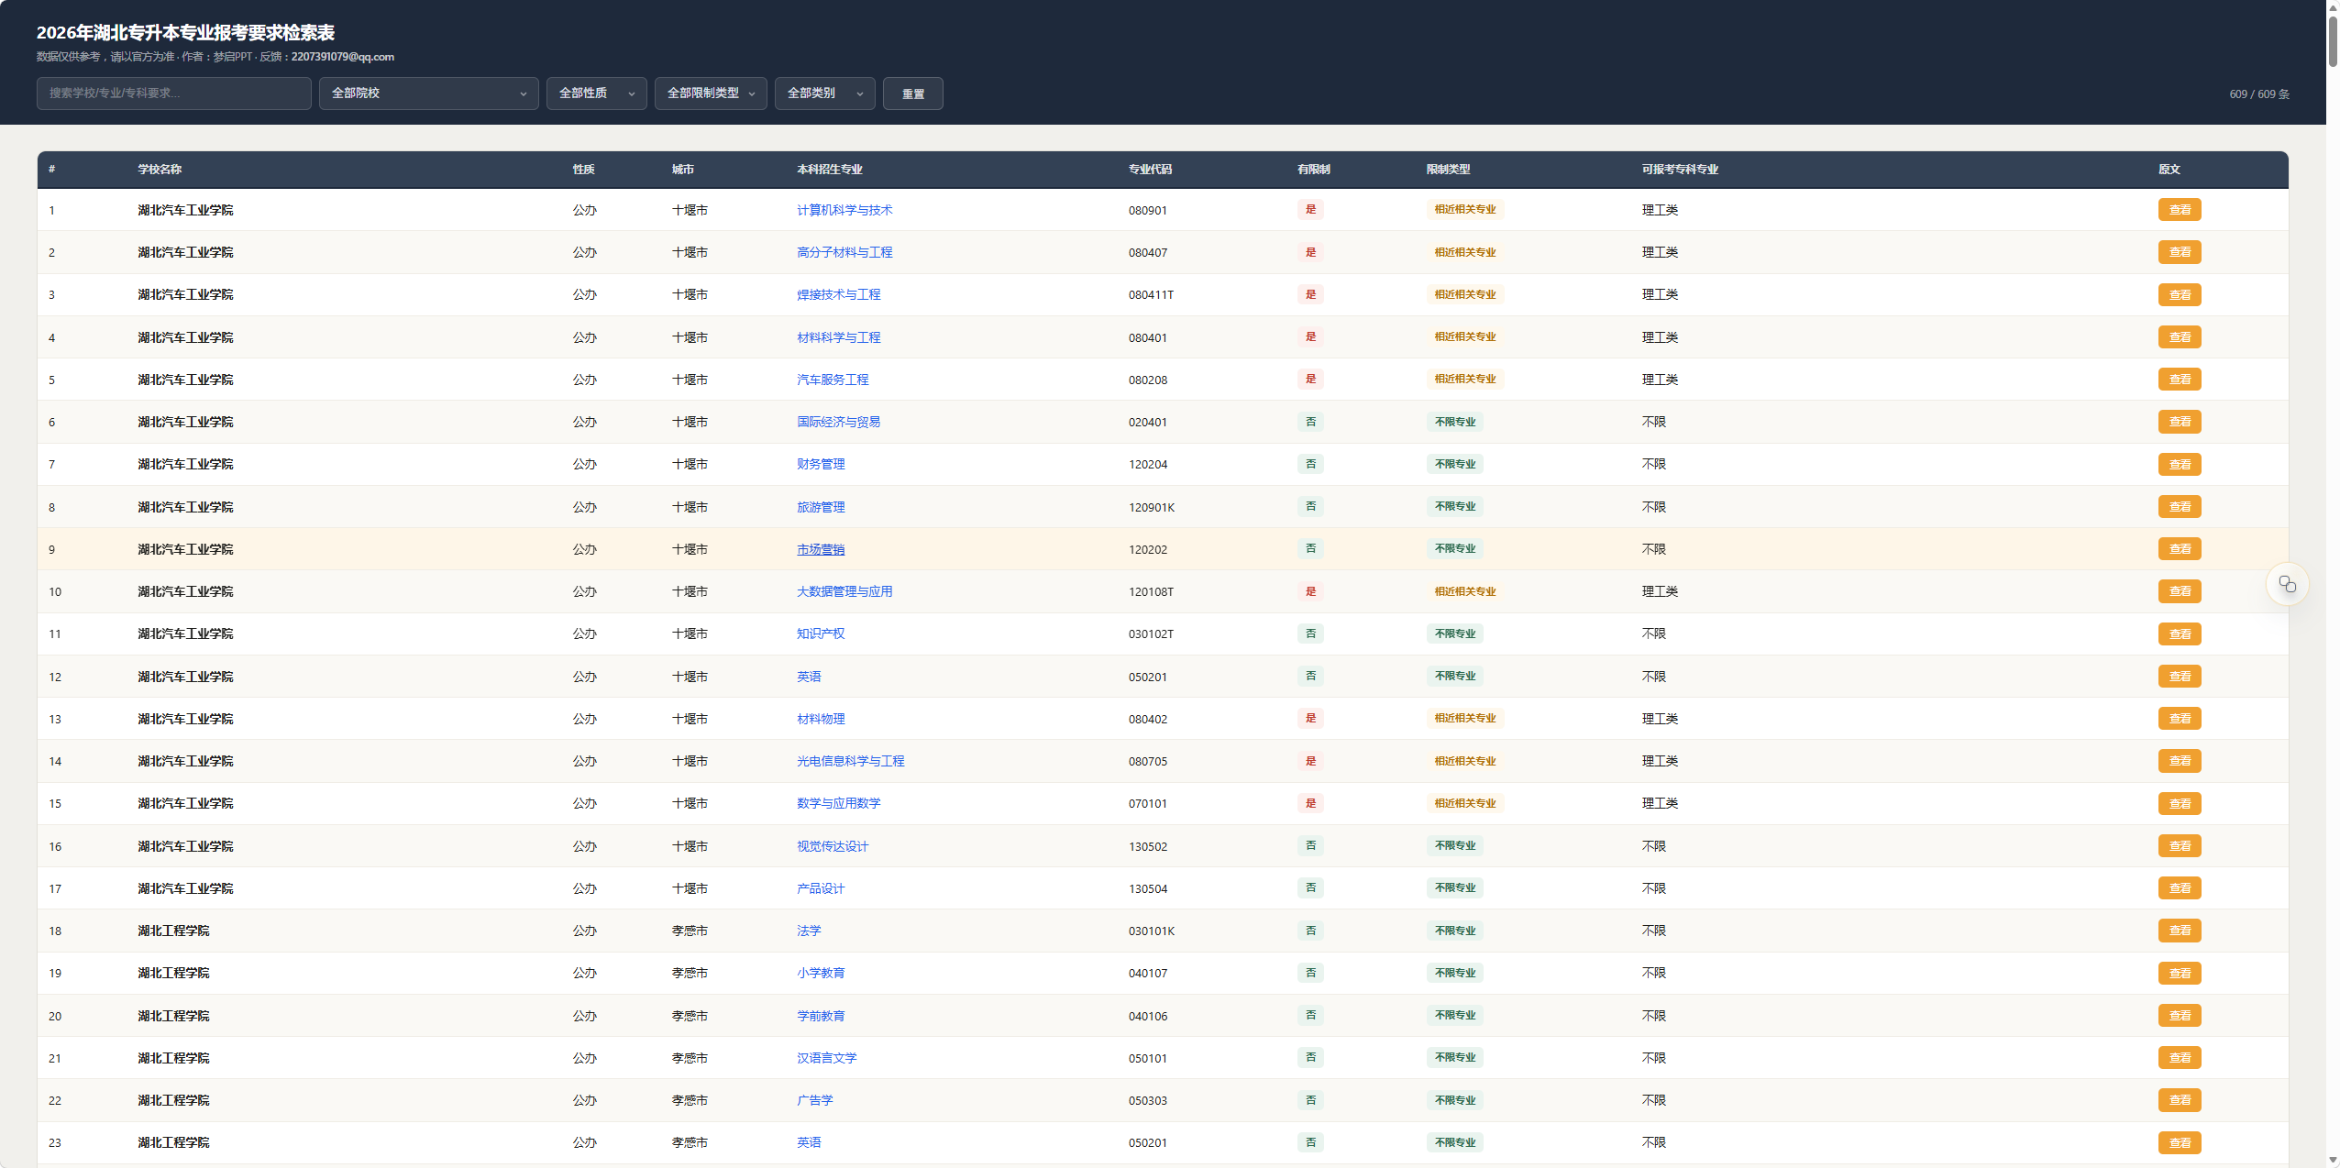Focus the 搜索学校/专业 search field
This screenshot has width=2340, height=1168.
(173, 94)
